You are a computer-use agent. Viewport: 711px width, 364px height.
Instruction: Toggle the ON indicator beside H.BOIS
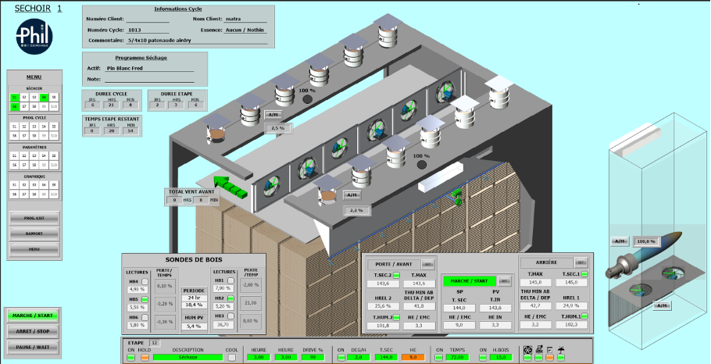[484, 358]
